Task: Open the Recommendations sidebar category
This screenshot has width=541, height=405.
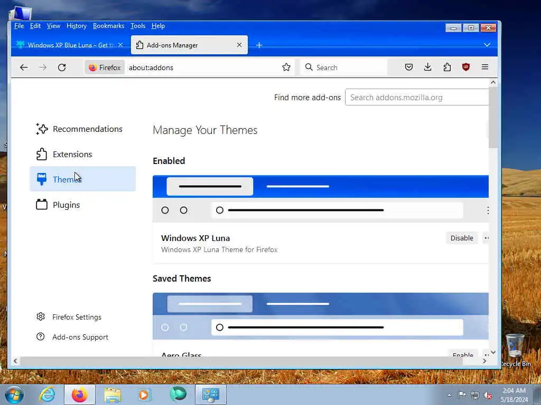Action: tap(83, 129)
